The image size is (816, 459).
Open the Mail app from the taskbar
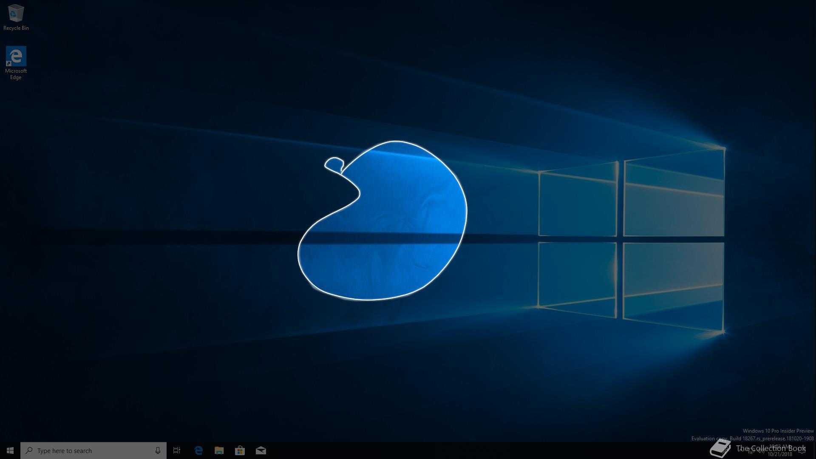pos(261,450)
